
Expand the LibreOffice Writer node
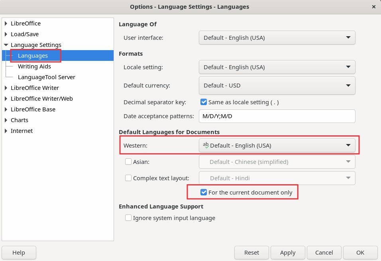pyautogui.click(x=6, y=88)
